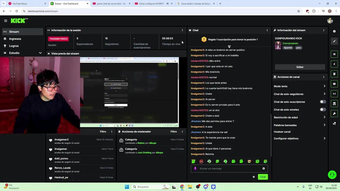Select Logros in the left sidebar
This screenshot has width=340, height=191.
click(x=22, y=46)
